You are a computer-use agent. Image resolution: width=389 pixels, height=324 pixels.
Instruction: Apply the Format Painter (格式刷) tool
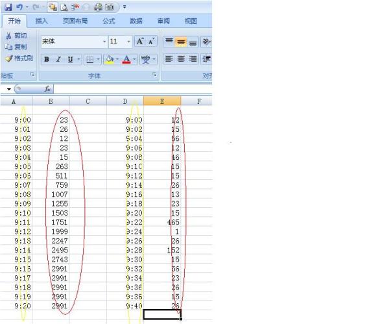pyautogui.click(x=18, y=58)
